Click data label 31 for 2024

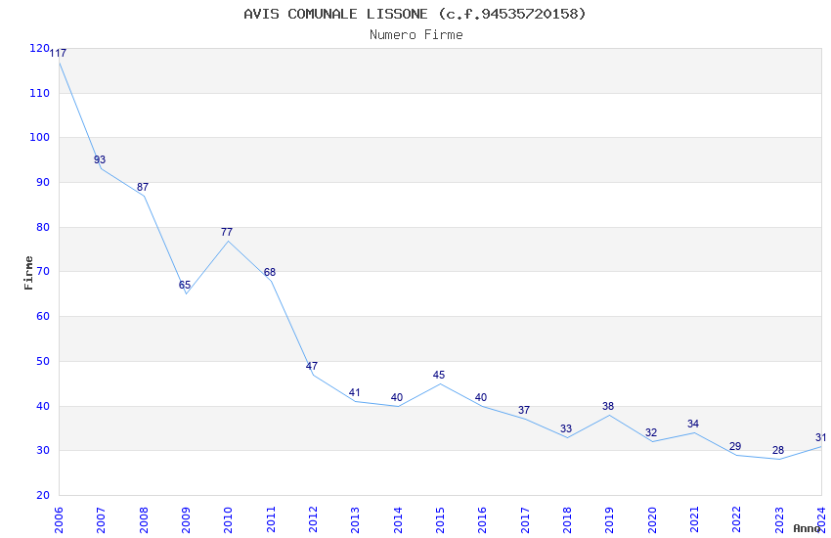(820, 438)
